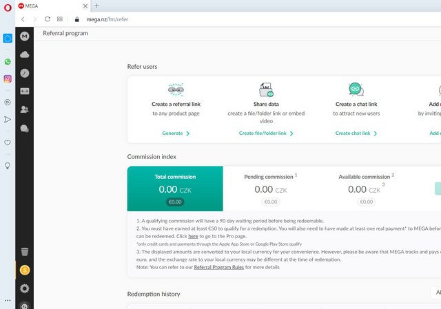Image resolution: width=441 pixels, height=309 pixels.
Task: Click Available commission 0.00 CZK amount
Action: [364, 190]
